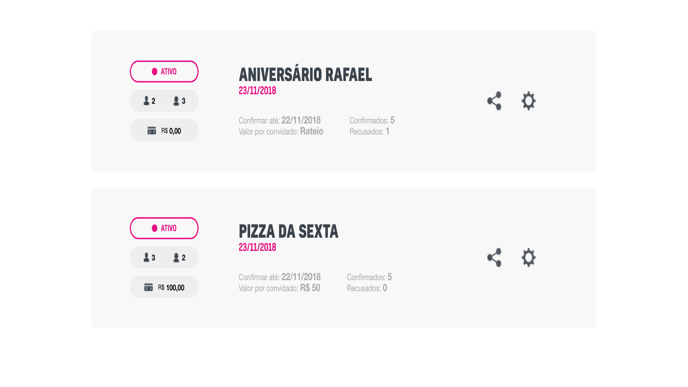The width and height of the screenshot is (688, 387).
Task: Share the Pizza da Sexta event
Action: 494,257
